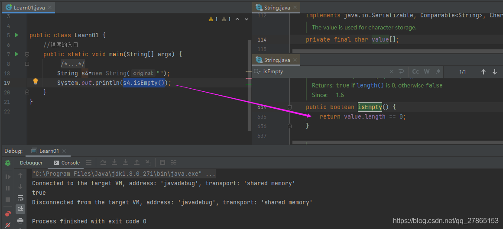Collapse the main method fold on line 7
Viewport: 503px width, 229px height.
tap(27, 54)
